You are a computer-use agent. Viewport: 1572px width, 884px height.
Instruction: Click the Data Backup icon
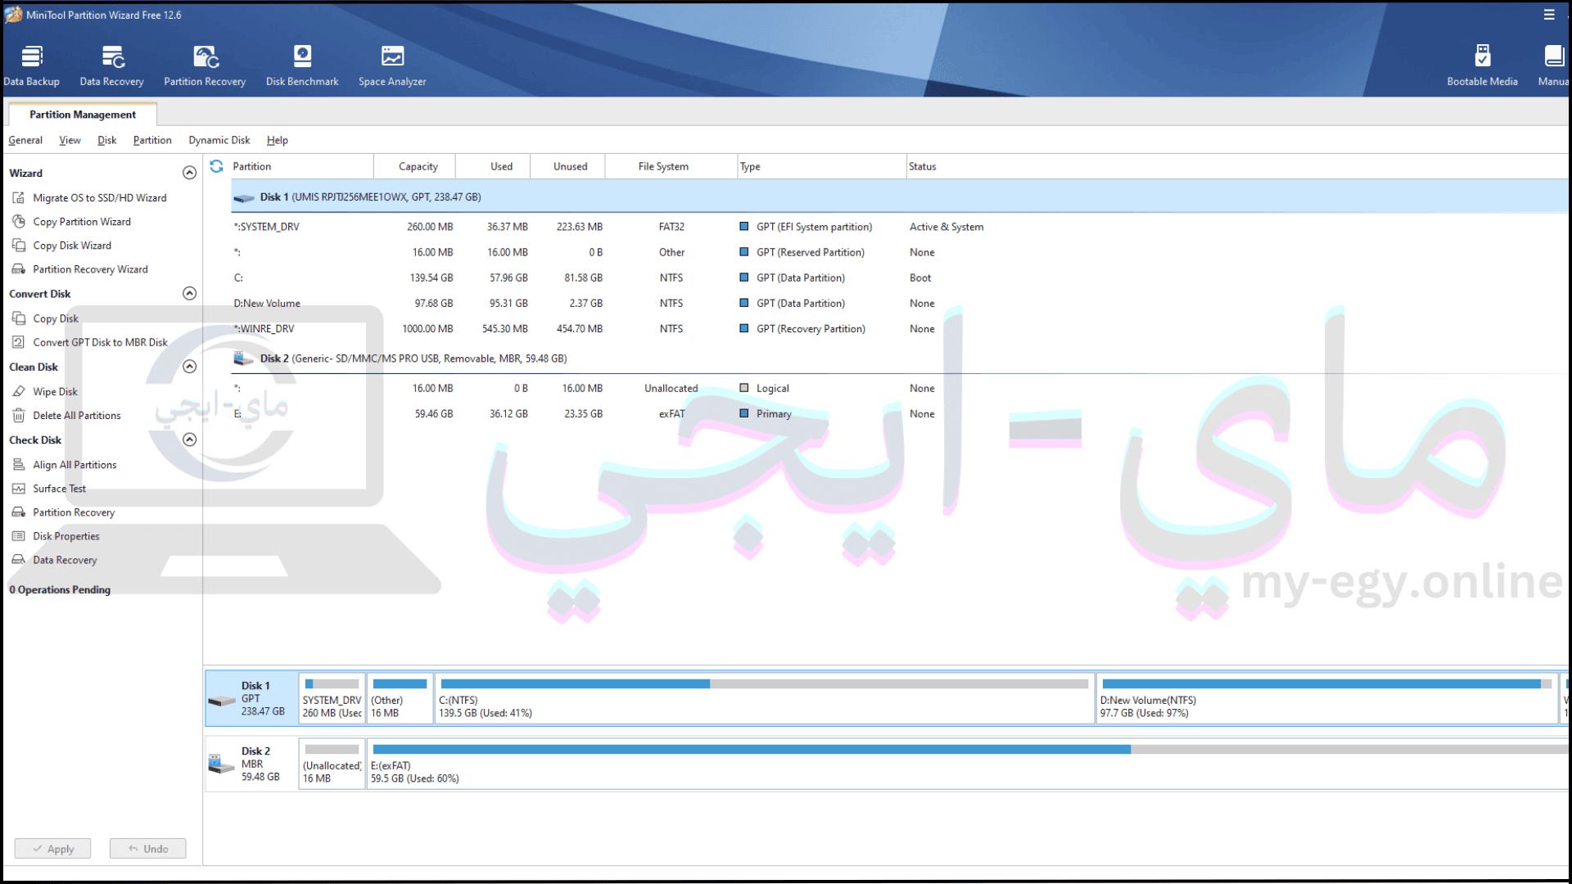30,62
